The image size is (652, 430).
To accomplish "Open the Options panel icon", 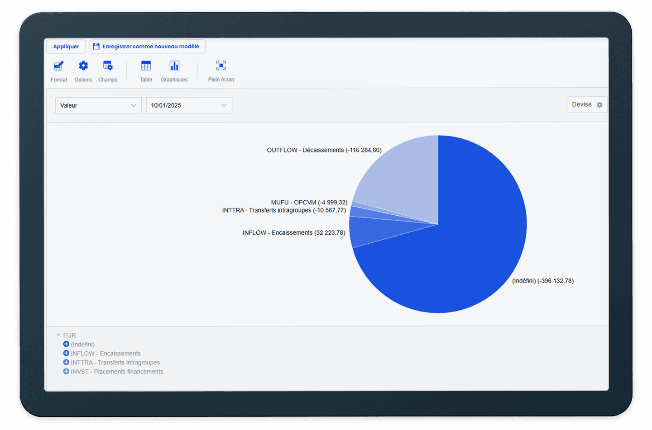I will 83,66.
